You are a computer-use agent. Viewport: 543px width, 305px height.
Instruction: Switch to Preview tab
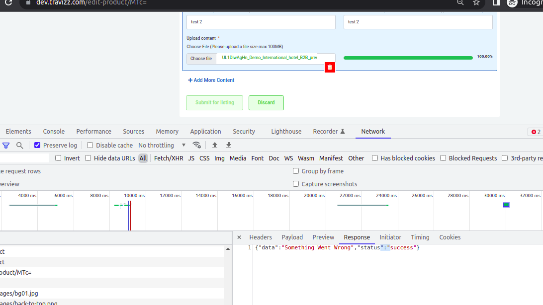point(323,237)
